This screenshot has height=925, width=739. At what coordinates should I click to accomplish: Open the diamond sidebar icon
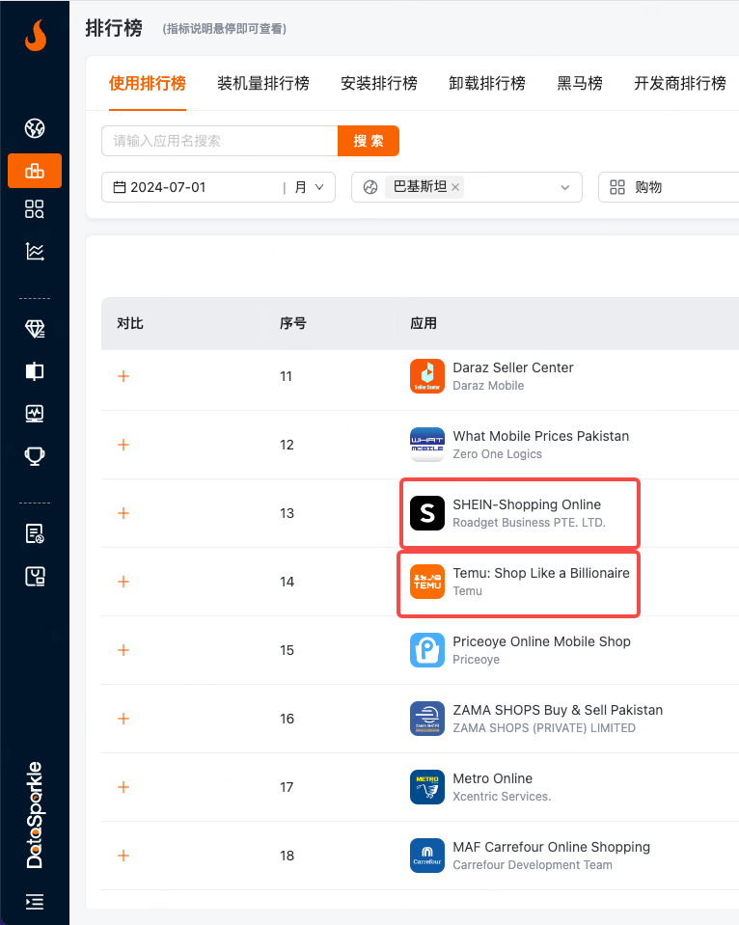[x=35, y=329]
